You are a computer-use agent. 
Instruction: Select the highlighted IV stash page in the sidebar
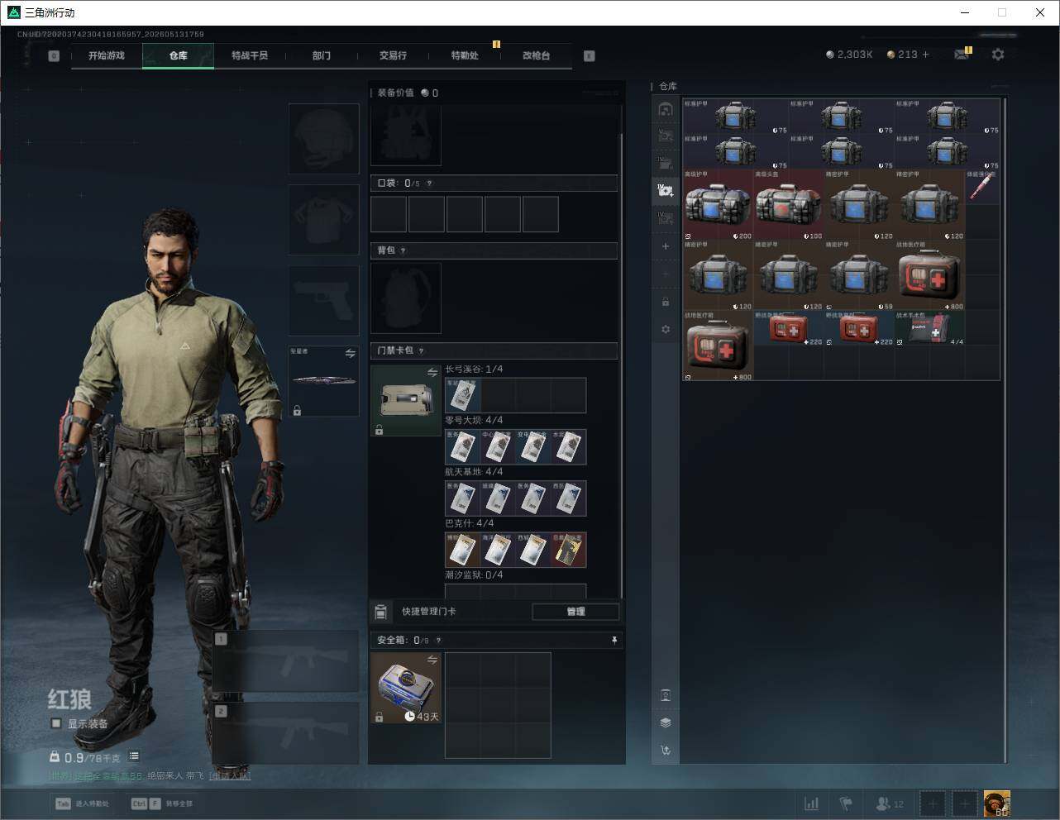pos(666,191)
